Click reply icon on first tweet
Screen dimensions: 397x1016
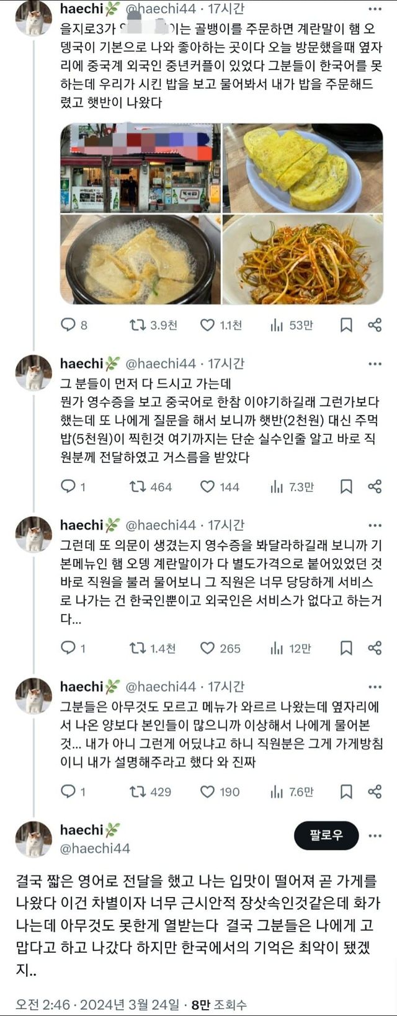(68, 324)
